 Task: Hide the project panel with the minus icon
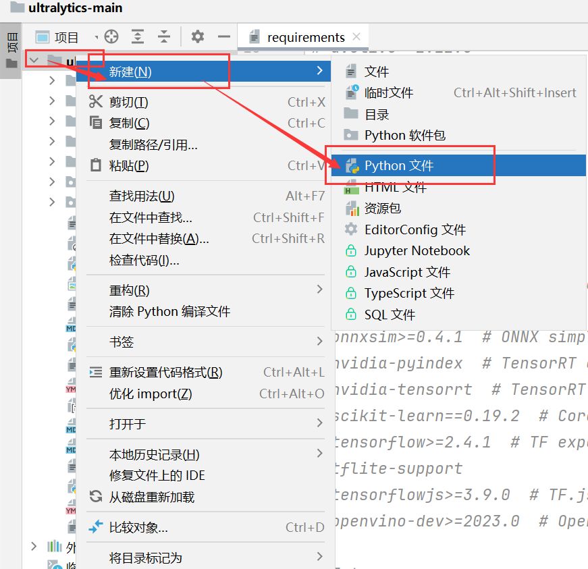tap(223, 37)
